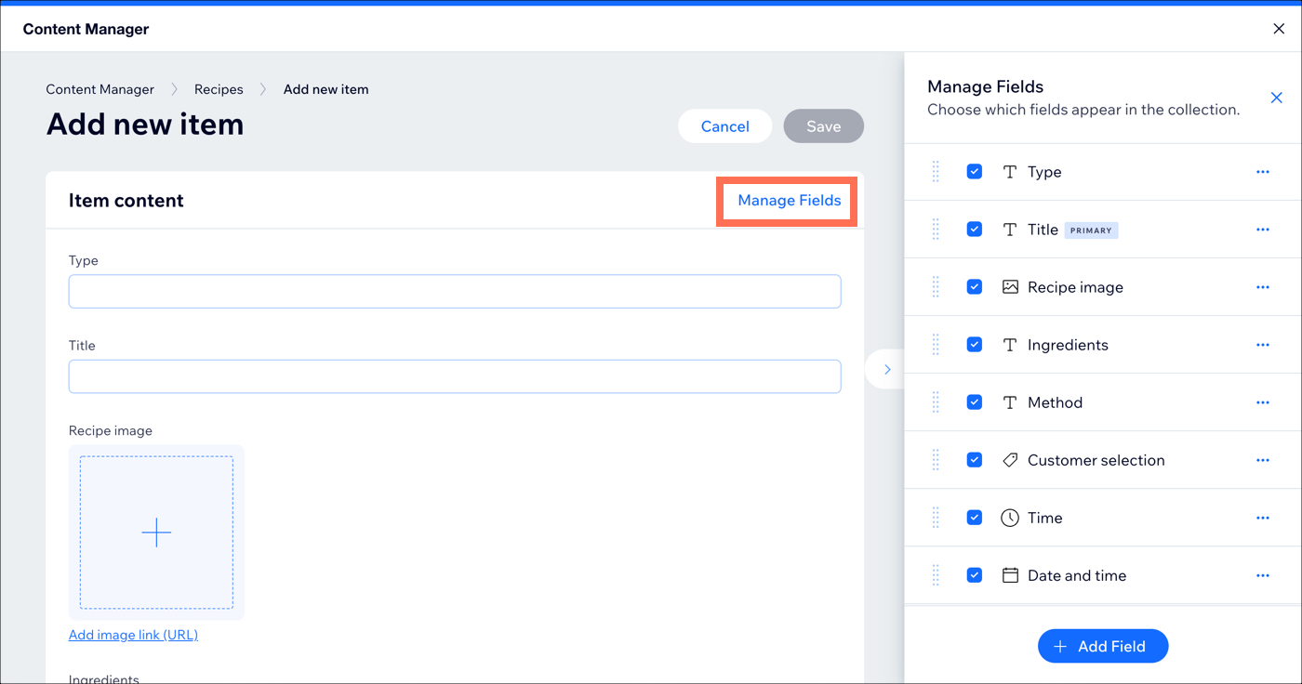This screenshot has height=684, width=1302.
Task: Open more options for Ingredients field
Action: pos(1262,345)
